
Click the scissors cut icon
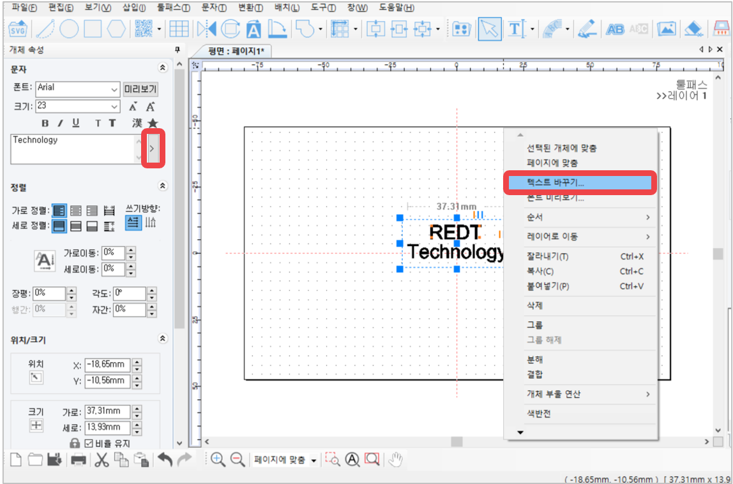(x=102, y=460)
